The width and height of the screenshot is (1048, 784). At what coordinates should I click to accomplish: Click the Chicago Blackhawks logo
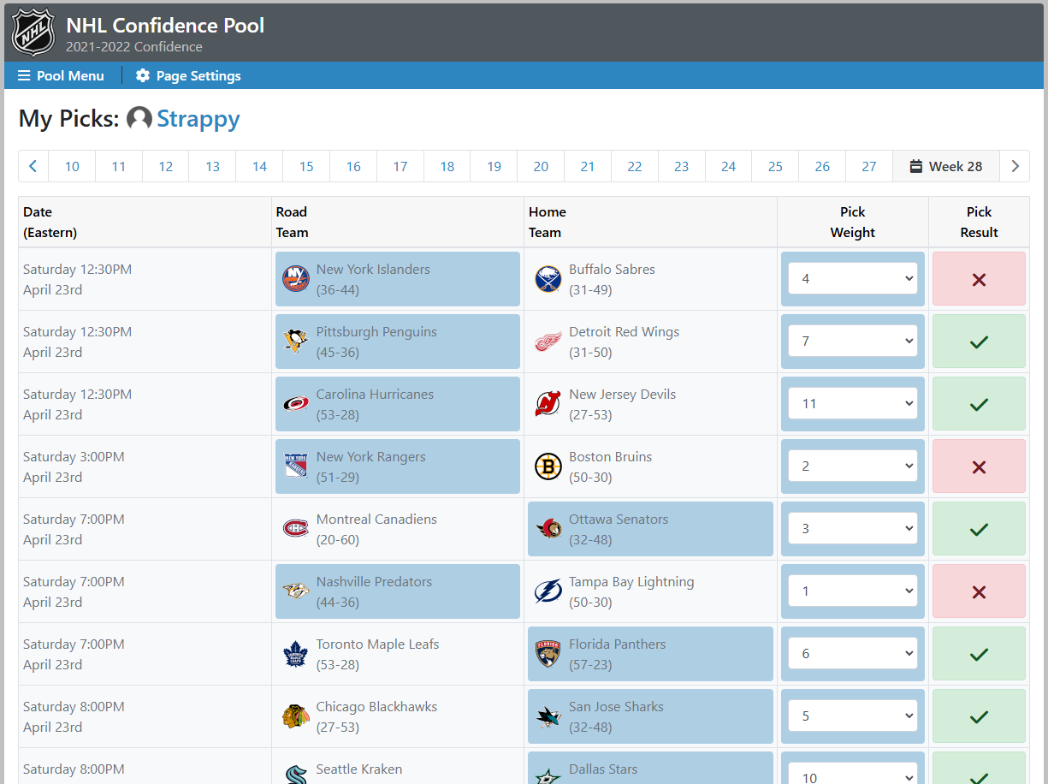(x=296, y=716)
